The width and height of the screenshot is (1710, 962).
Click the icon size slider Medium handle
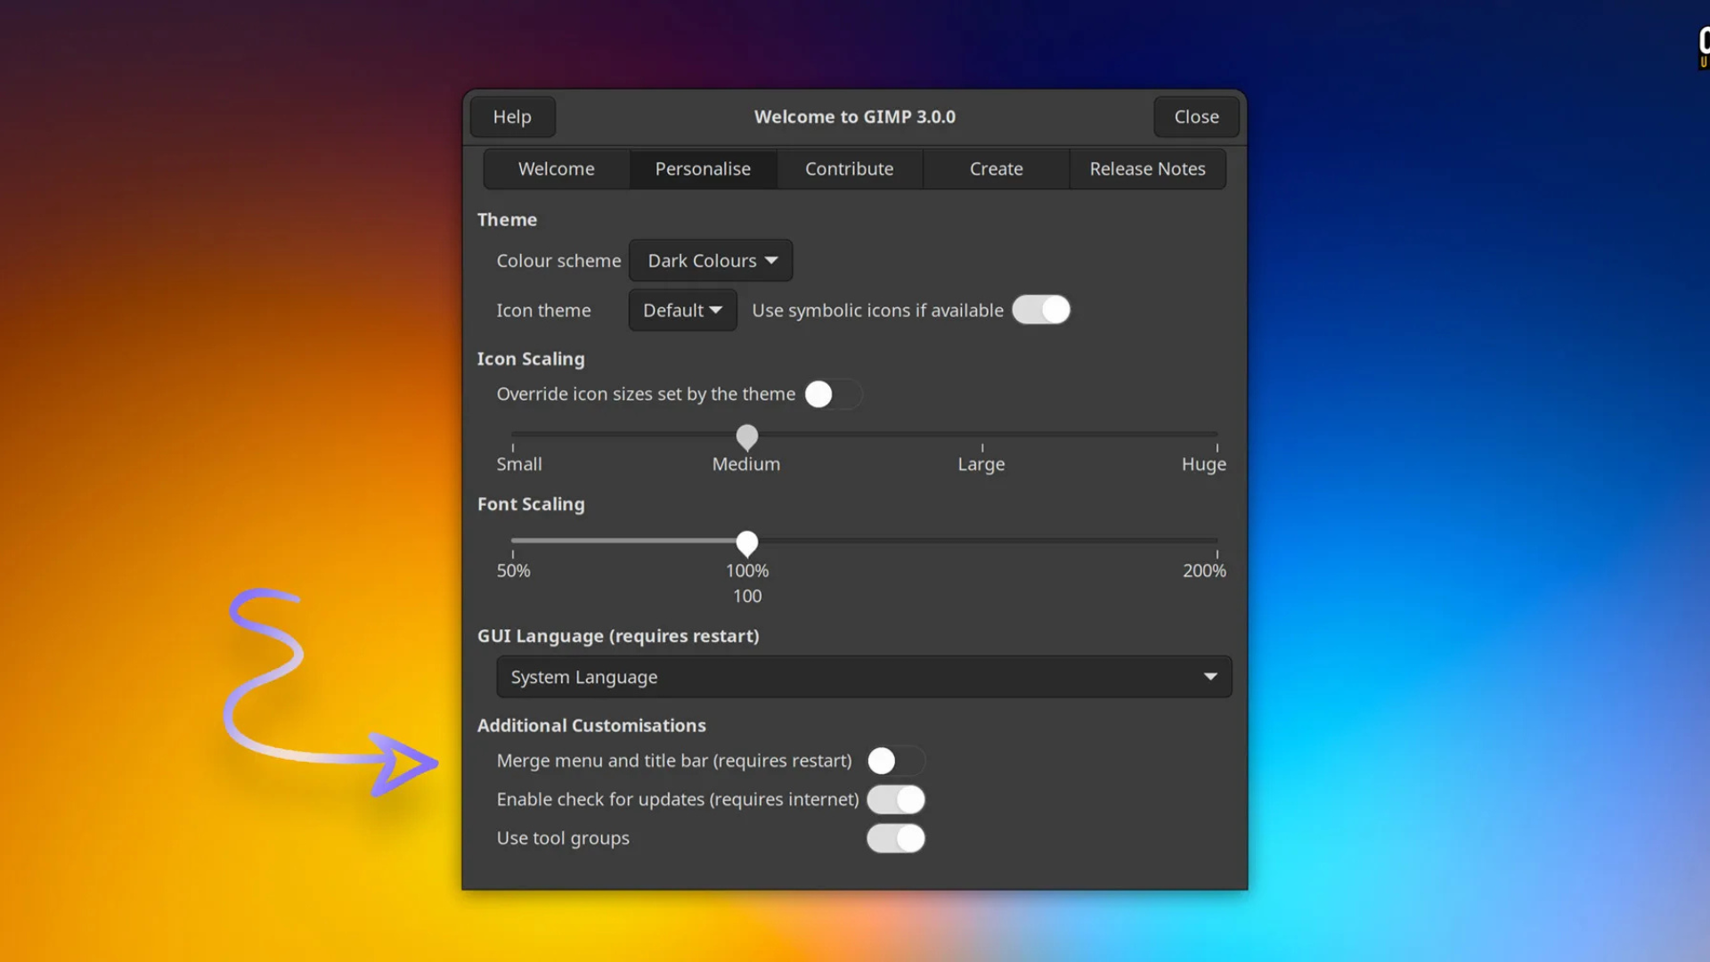click(747, 436)
